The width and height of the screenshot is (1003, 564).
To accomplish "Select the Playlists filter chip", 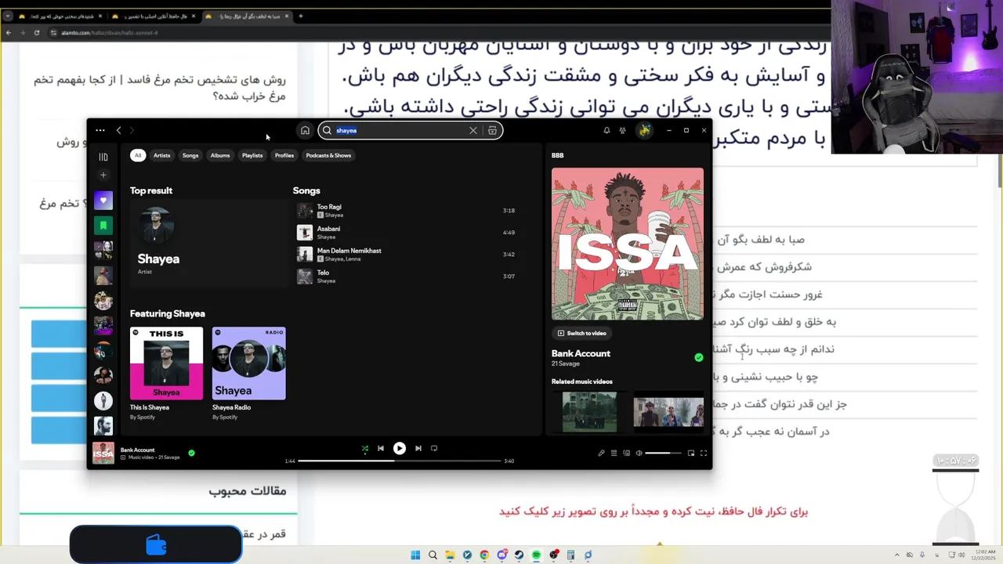I will point(252,155).
